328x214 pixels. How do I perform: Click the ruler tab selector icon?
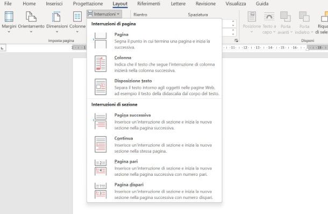(3, 48)
